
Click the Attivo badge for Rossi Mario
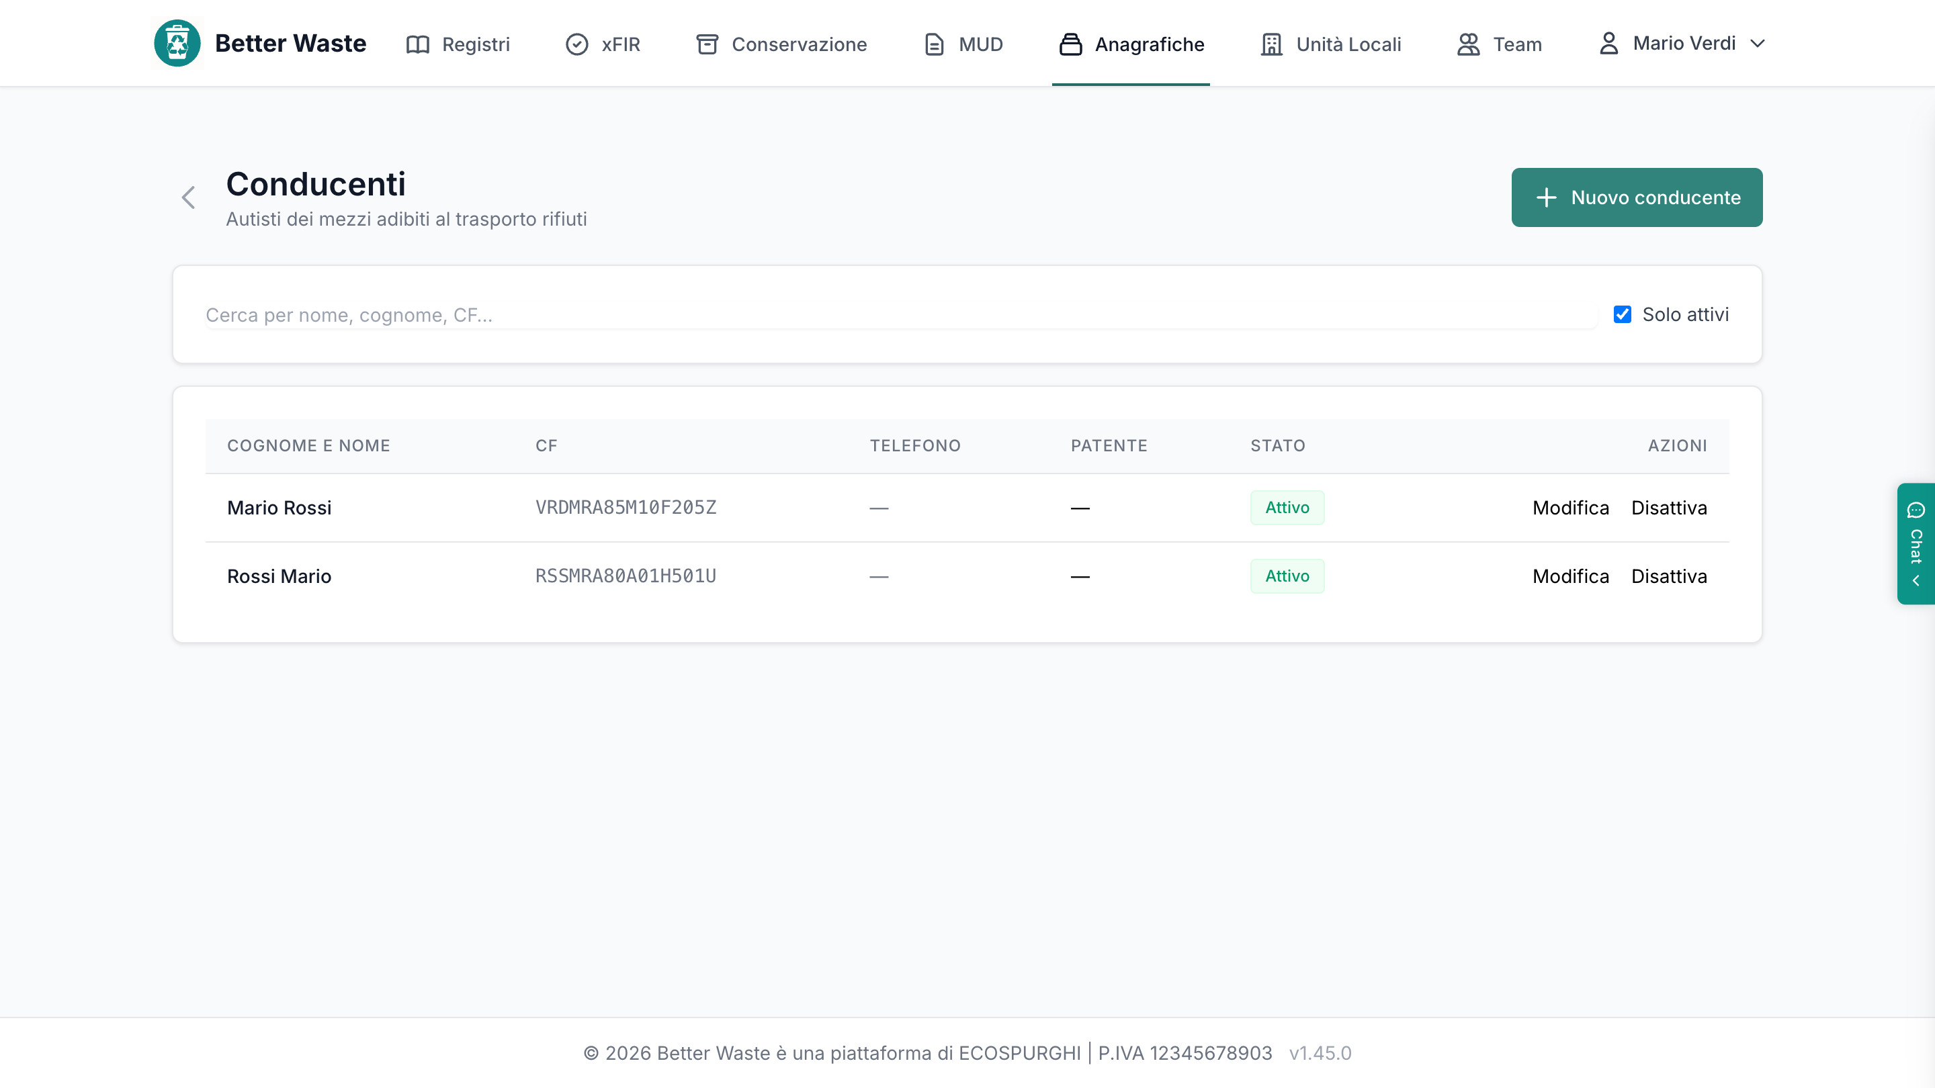pos(1287,576)
